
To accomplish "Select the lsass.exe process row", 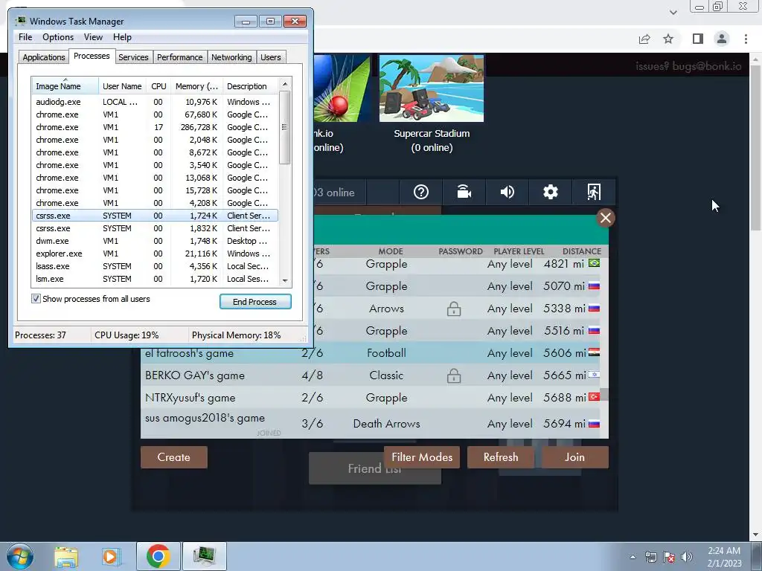I will point(155,266).
